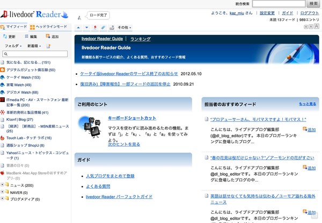This screenshot has width=322, height=223.
Task: Expand the NAVER folder
Action: (x=3, y=191)
